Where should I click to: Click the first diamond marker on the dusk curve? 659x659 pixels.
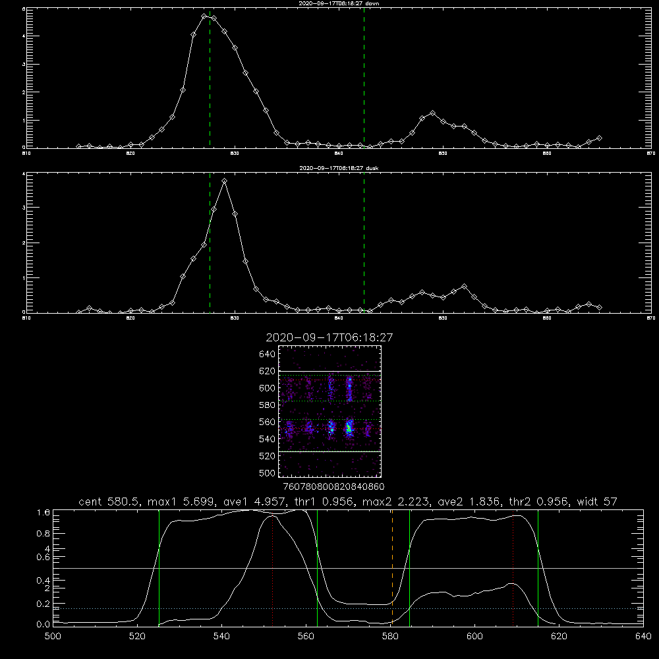click(x=78, y=312)
